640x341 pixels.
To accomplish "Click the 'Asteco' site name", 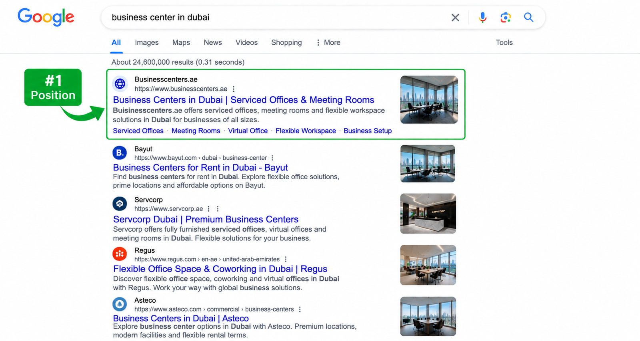I will click(x=145, y=300).
